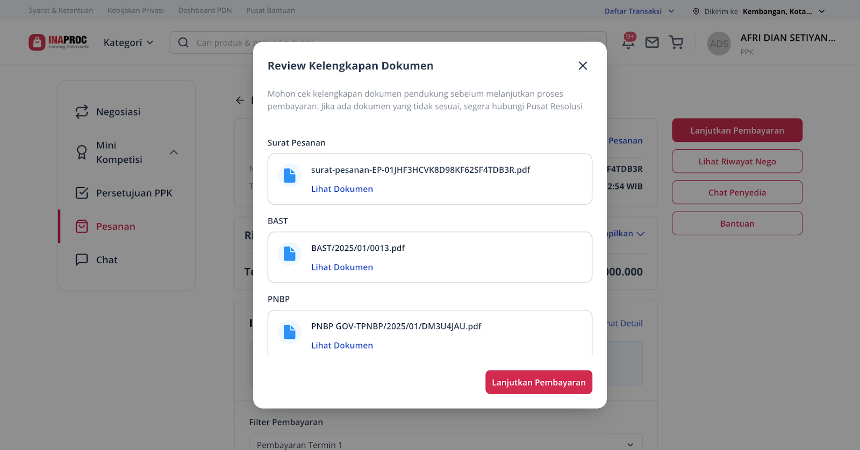
Task: Expand the Kategori dropdown
Action: coord(128,42)
